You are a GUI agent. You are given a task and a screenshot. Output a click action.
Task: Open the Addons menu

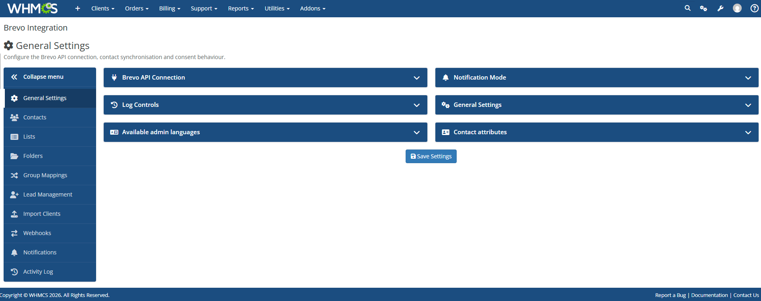313,8
